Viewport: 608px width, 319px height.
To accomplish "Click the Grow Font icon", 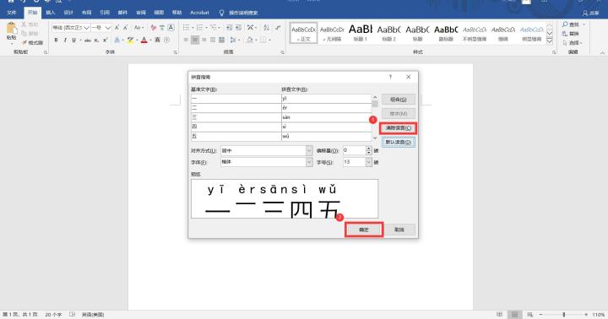I will coord(117,28).
